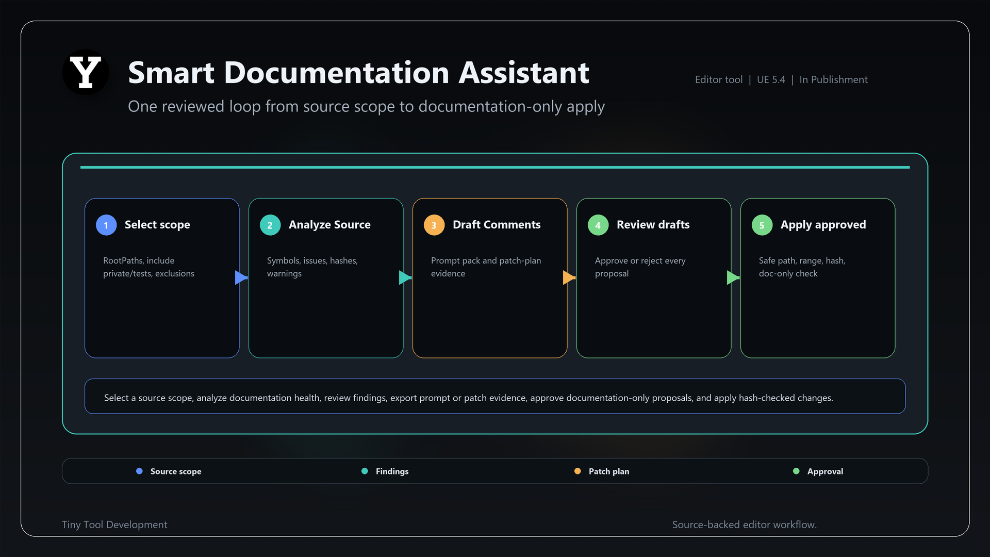Open the Select scope step card
Image resolution: width=990 pixels, height=557 pixels.
(162, 278)
